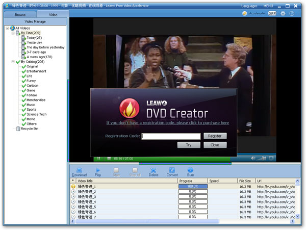Switch to the Browse tab
Screen dimensions: 306x230
(20, 15)
